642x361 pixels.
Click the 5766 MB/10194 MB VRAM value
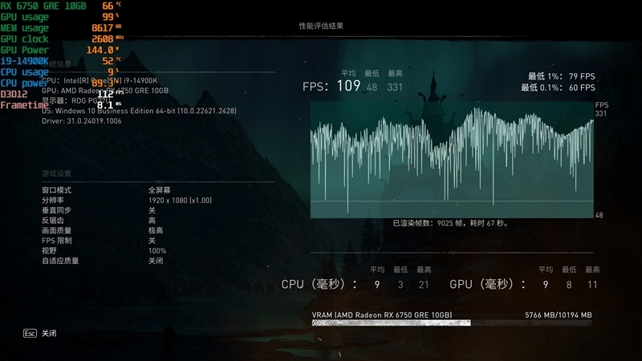[x=558, y=315]
